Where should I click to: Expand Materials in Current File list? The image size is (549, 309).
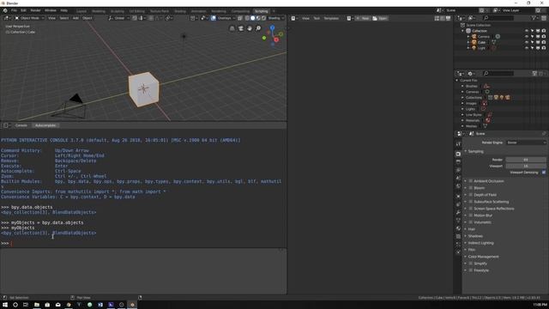462,120
